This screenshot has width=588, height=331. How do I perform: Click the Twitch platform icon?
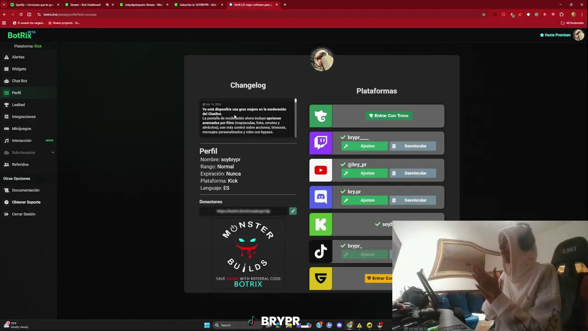(x=321, y=143)
